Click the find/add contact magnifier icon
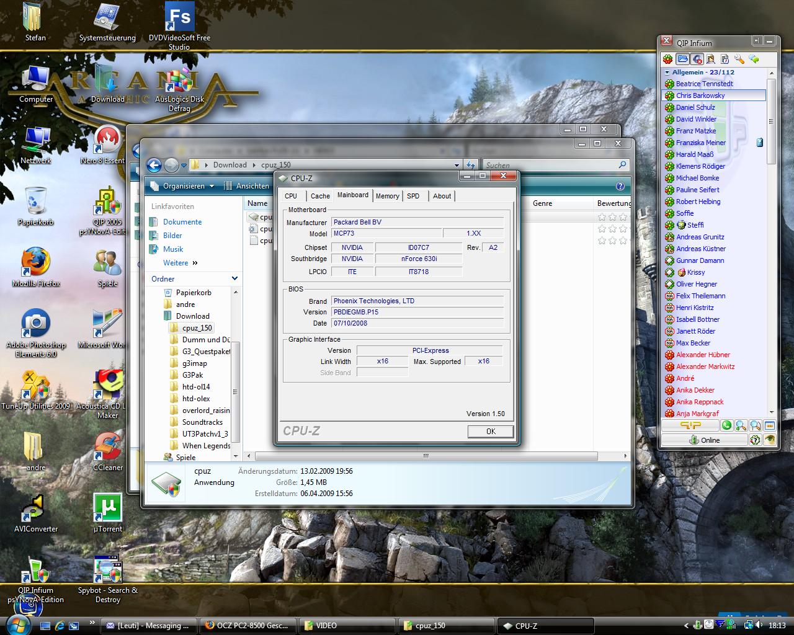The image size is (794, 635). (741, 425)
